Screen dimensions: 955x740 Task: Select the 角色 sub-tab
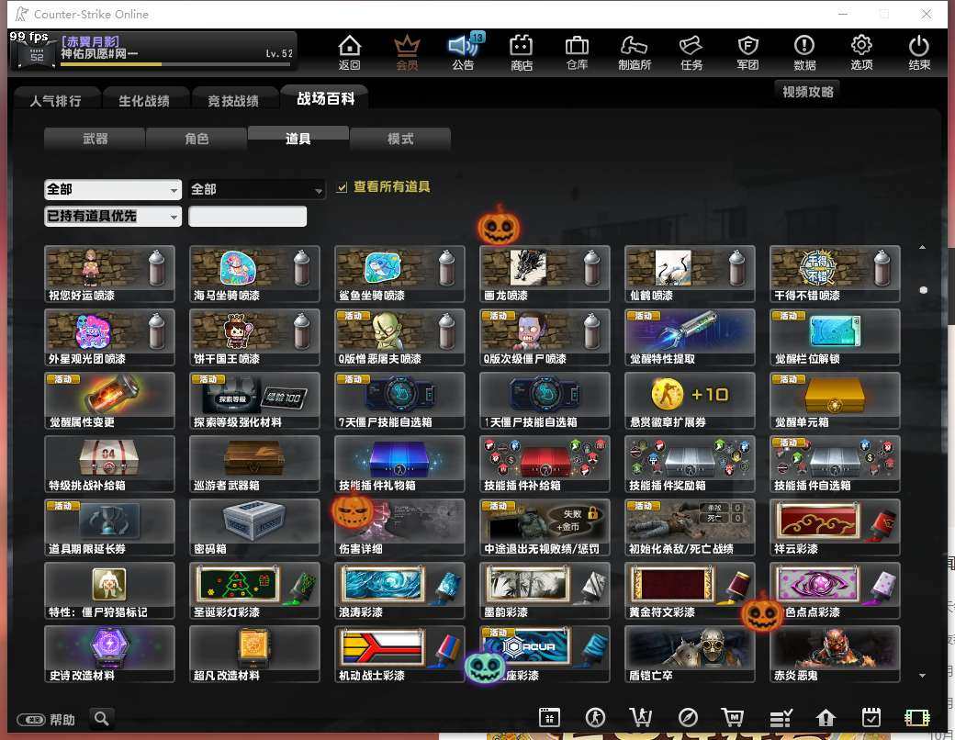(197, 139)
